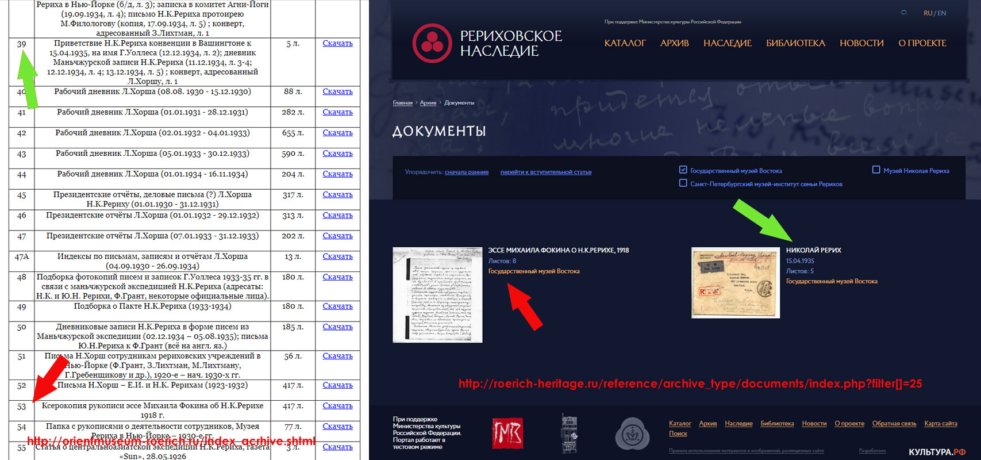Click Скачать in row 47 (202 л.)
Viewport: 981px width, 460px height.
click(337, 236)
